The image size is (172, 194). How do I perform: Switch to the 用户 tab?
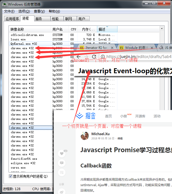point(83,19)
